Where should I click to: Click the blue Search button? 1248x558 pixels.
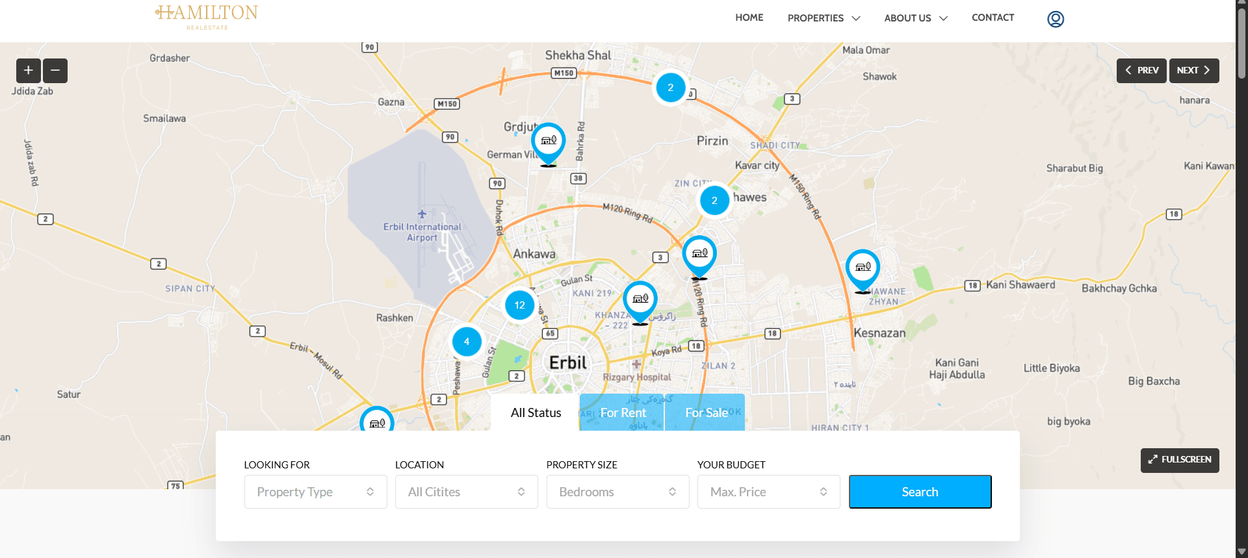920,492
